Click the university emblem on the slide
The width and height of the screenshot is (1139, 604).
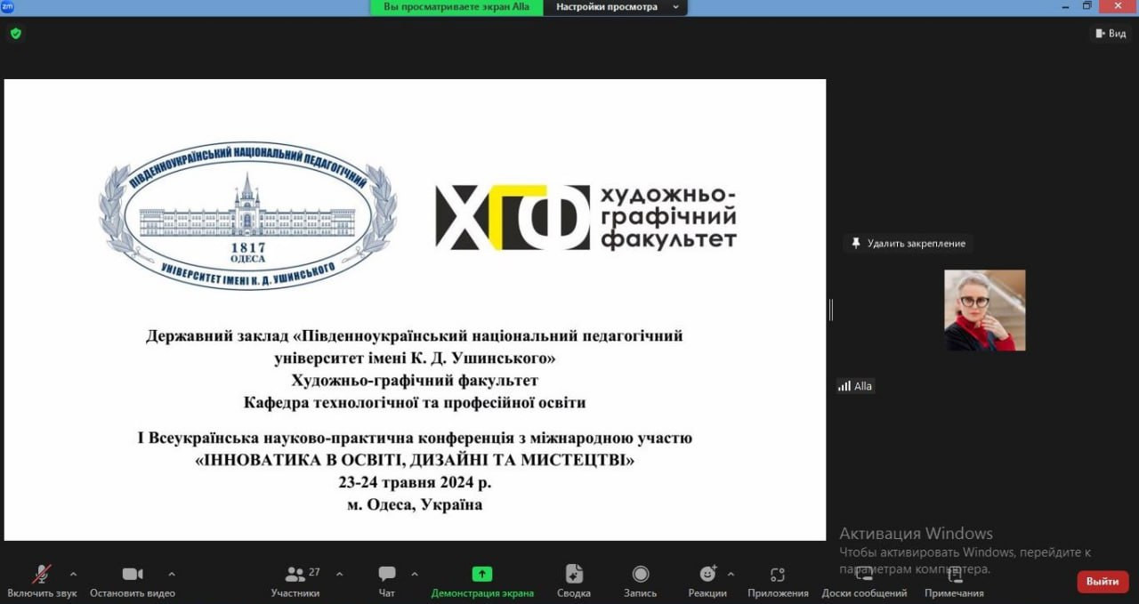coord(247,215)
